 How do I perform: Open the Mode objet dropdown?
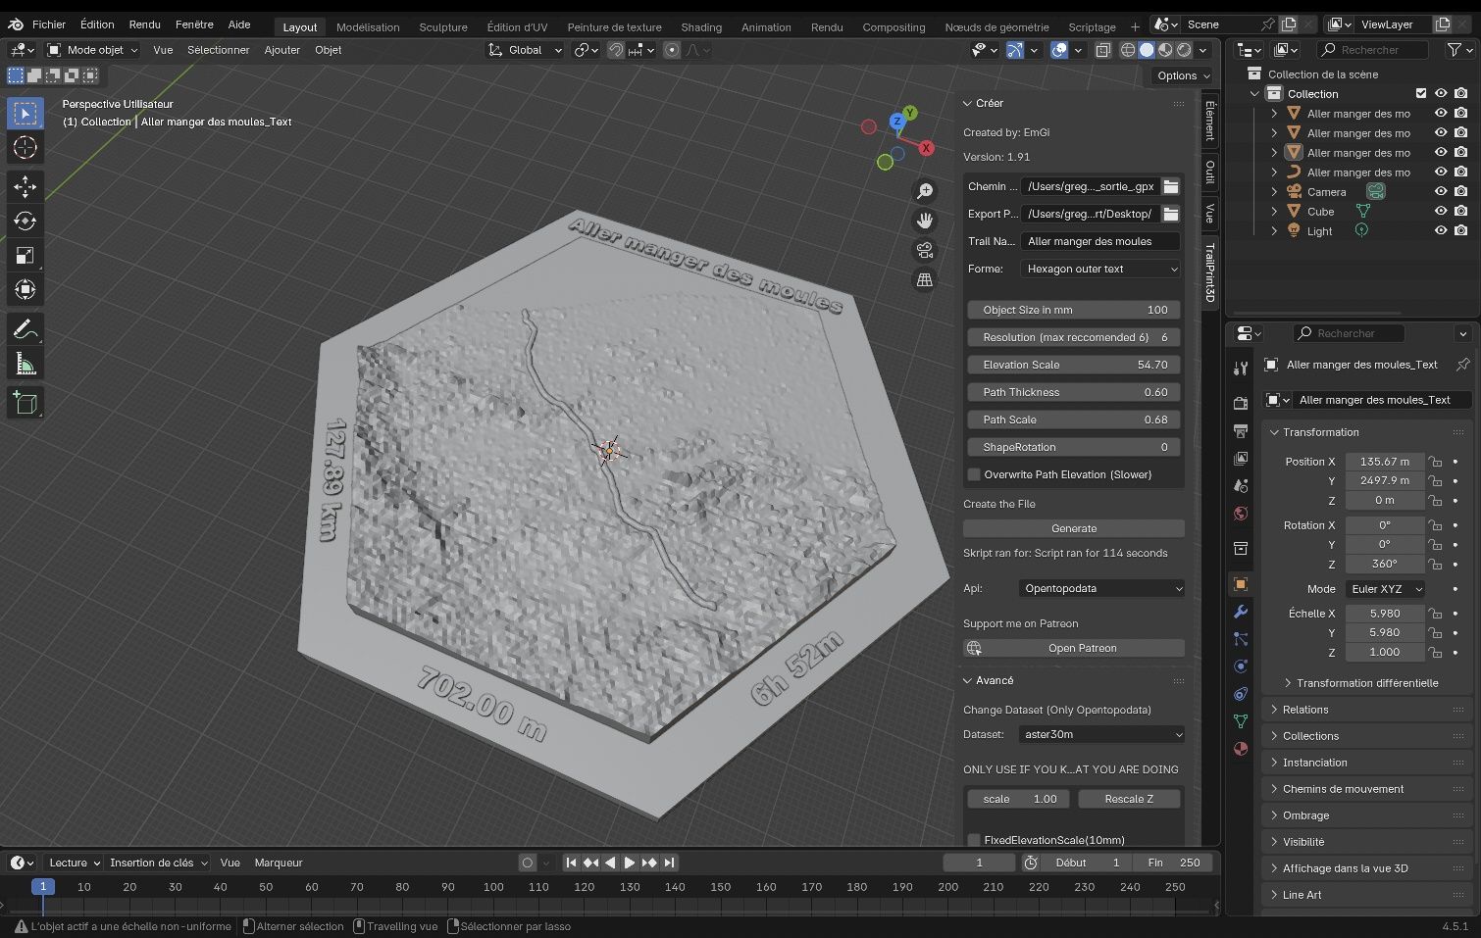[92, 50]
